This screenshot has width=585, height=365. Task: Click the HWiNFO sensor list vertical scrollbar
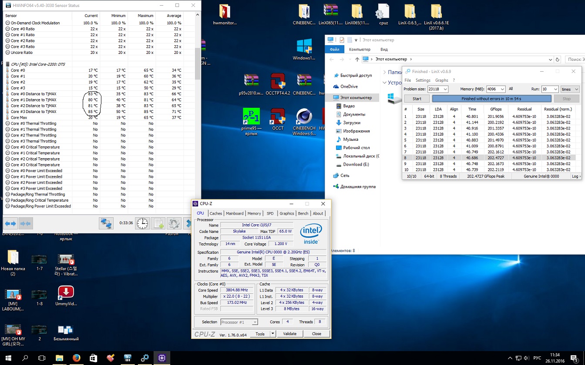(198, 64)
